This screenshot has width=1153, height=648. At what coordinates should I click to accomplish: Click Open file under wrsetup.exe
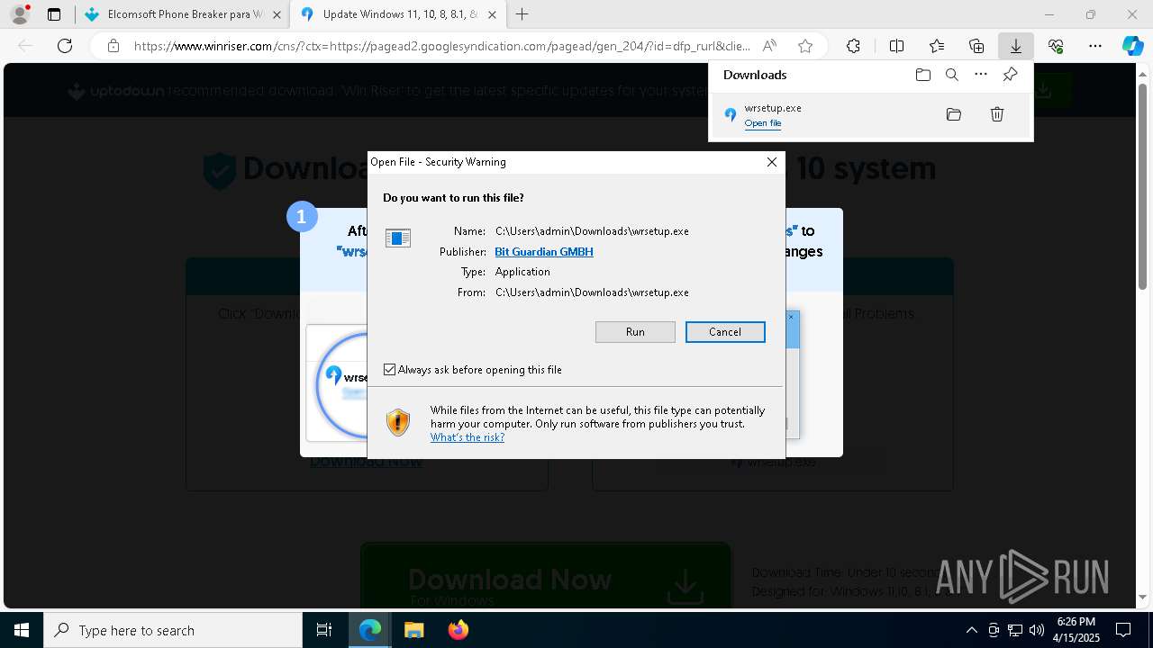(x=762, y=123)
